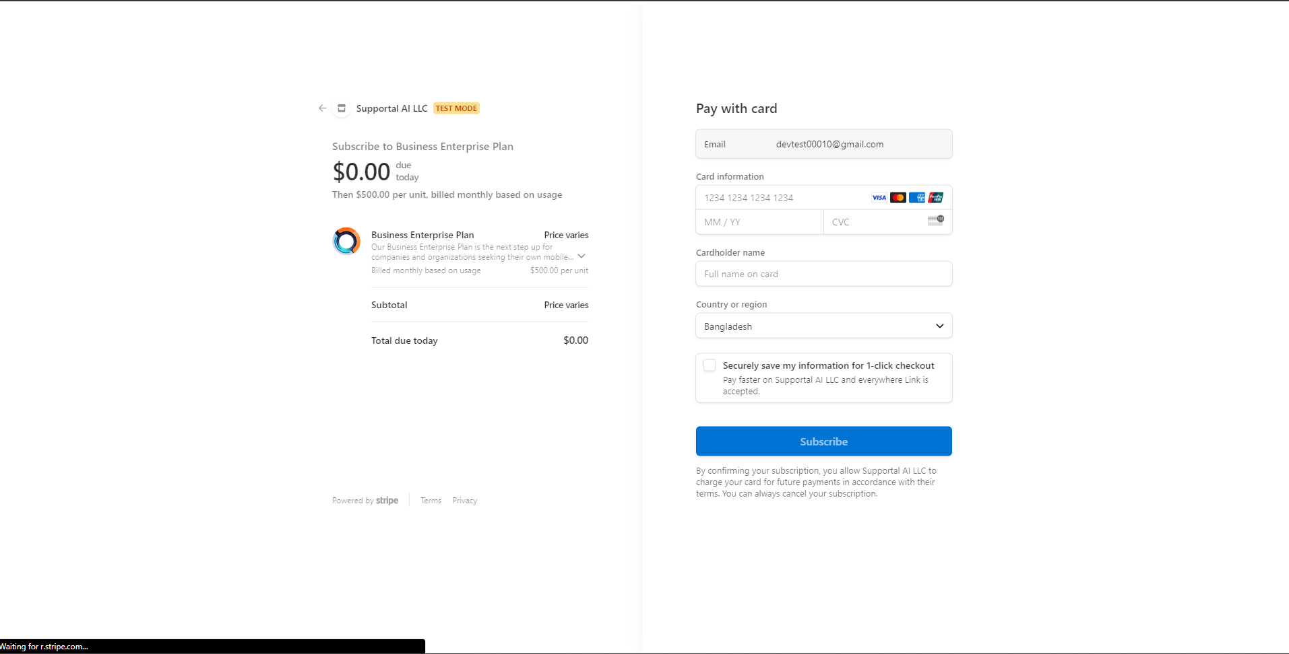Viewport: 1289px width, 654px height.
Task: Click the "Waiting for r.stripe.com..." status bar
Action: pyautogui.click(x=212, y=647)
